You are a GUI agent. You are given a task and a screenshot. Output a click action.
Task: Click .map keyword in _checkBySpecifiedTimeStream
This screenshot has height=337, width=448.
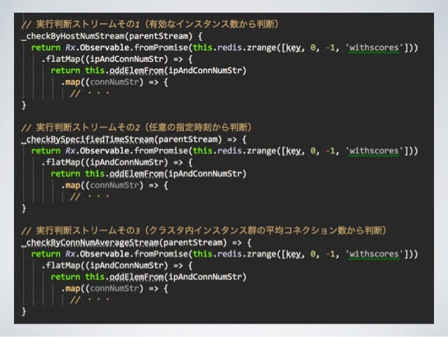coord(71,186)
